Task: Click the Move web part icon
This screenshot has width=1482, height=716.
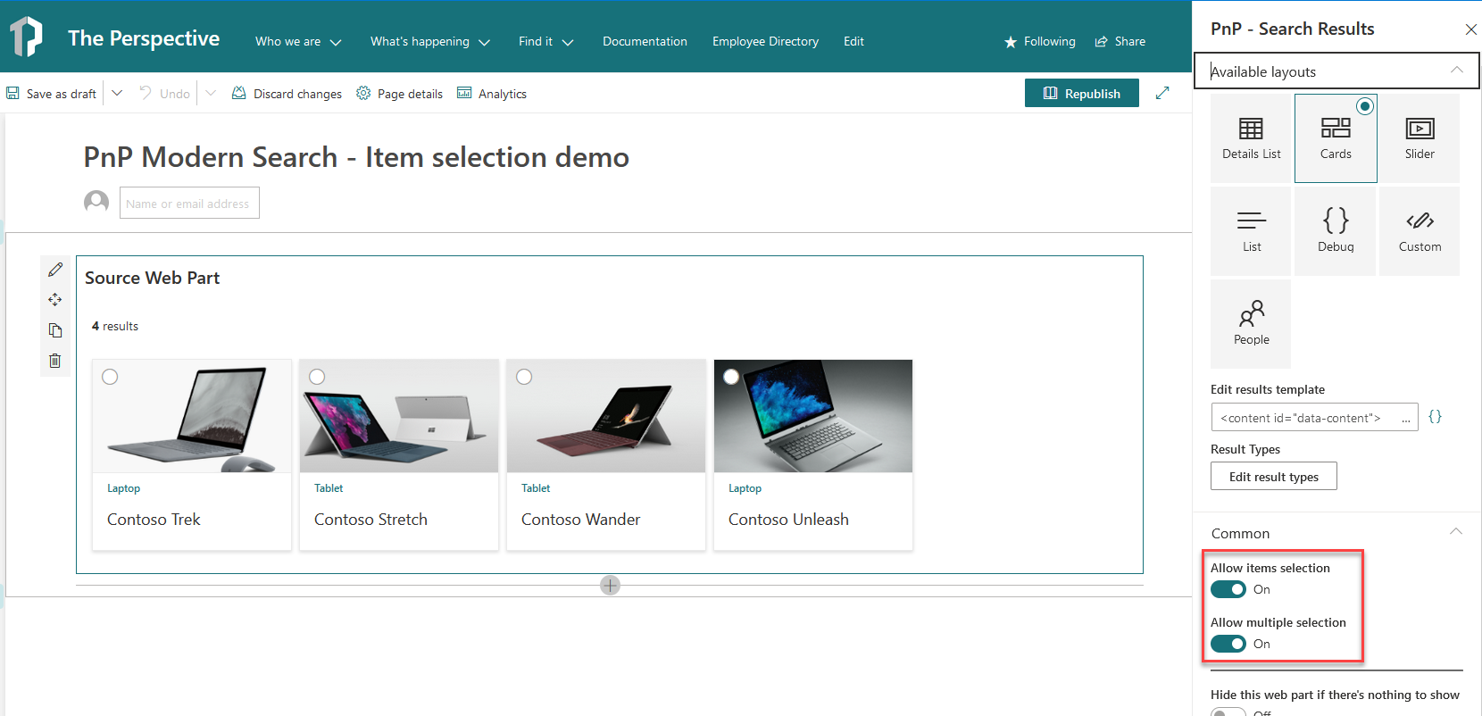Action: point(55,300)
